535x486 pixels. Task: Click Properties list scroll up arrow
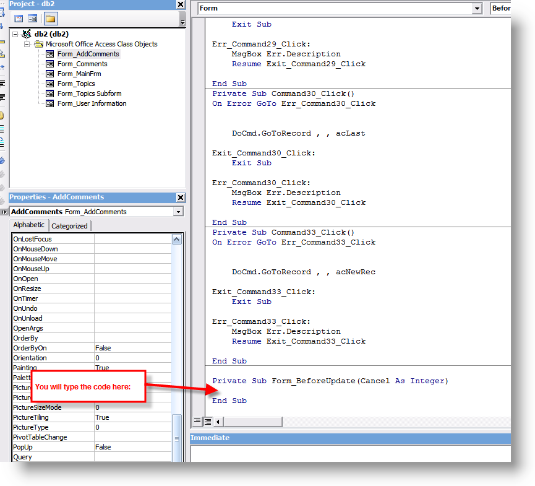177,240
